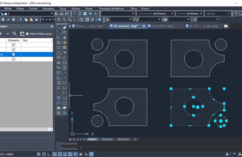The height and width of the screenshot is (157, 242).
Task: Select the Array modify tool
Action: click(x=65, y=47)
